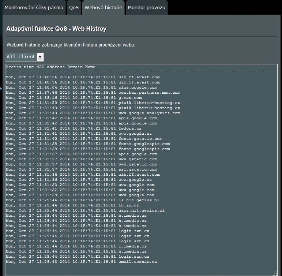Click the Adaptivní funkce QoS - Web Histroy heading
The width and height of the screenshot is (282, 276).
click(x=56, y=29)
